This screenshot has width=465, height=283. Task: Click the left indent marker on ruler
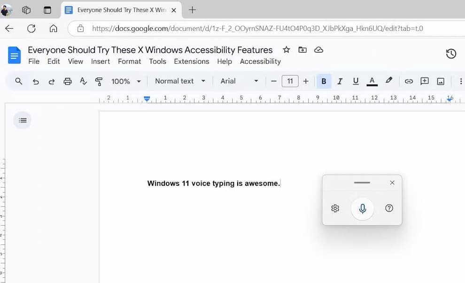click(147, 99)
